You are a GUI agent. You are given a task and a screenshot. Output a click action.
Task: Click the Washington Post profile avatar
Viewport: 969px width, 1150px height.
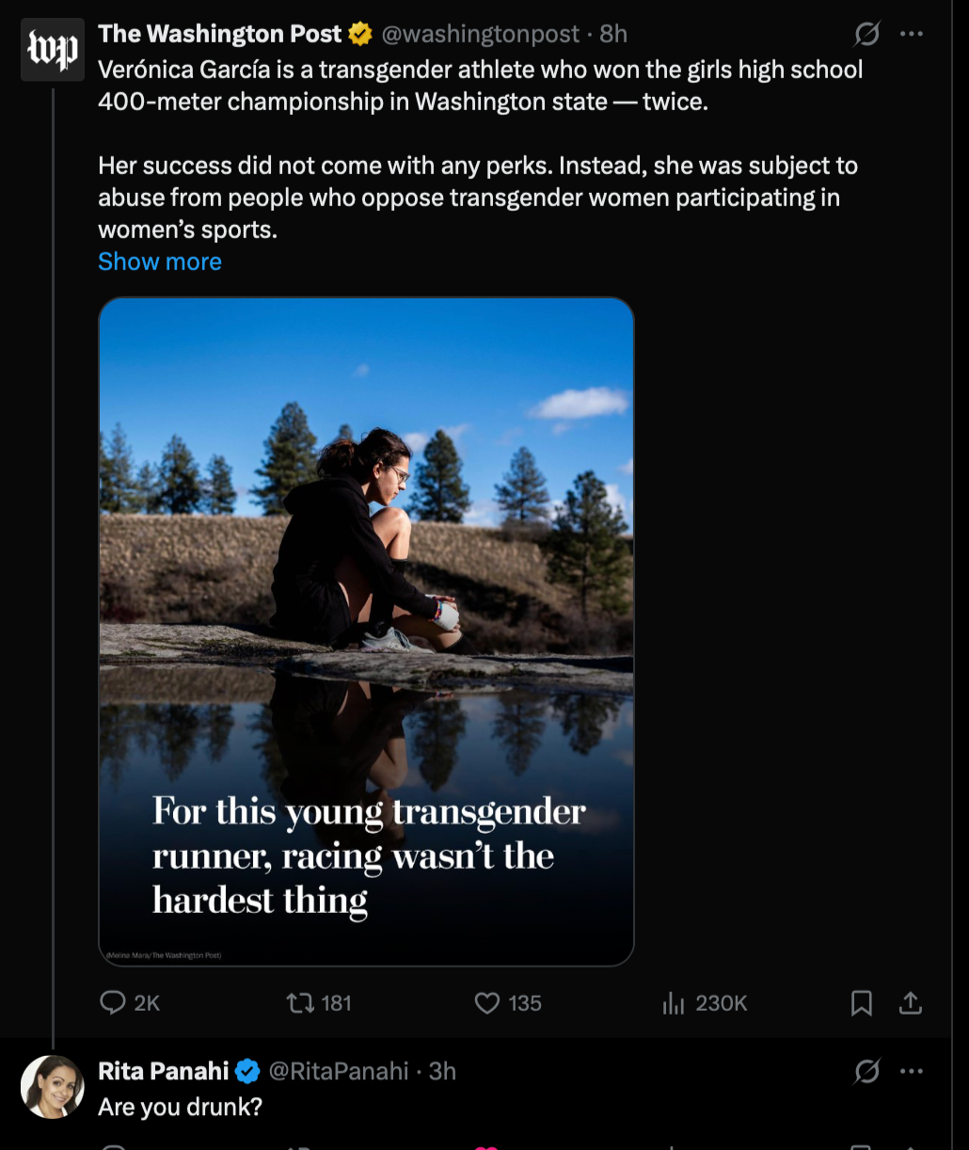point(53,50)
